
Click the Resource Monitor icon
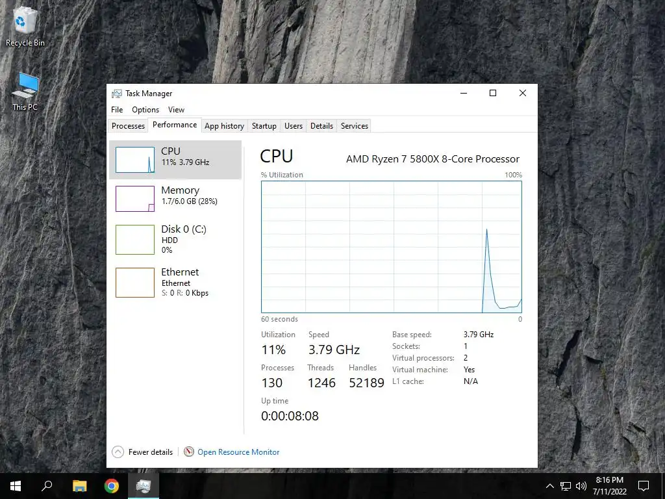(189, 452)
